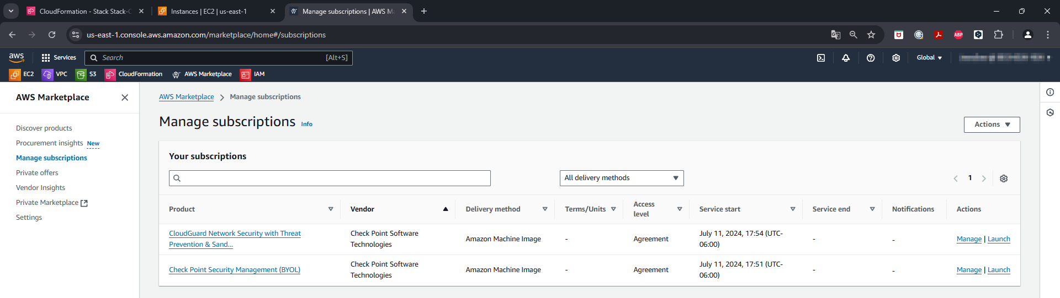Open AWS Marketplace breadcrumb link

pos(187,97)
